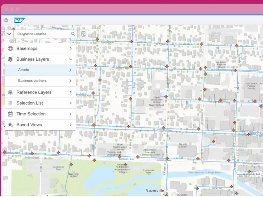Click the Selection List icon
The height and width of the screenshot is (197, 263).
click(11, 103)
